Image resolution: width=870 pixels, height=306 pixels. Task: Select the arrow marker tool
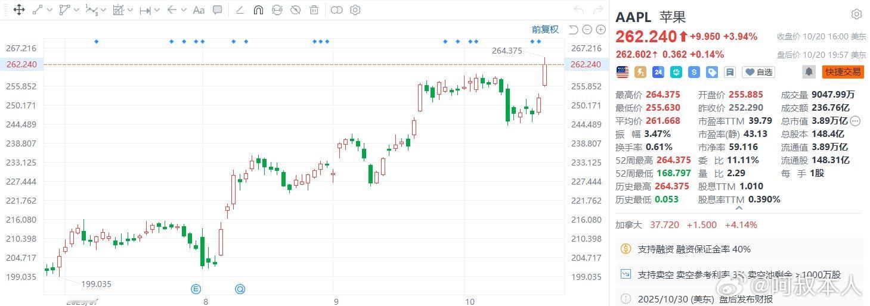tap(172, 10)
